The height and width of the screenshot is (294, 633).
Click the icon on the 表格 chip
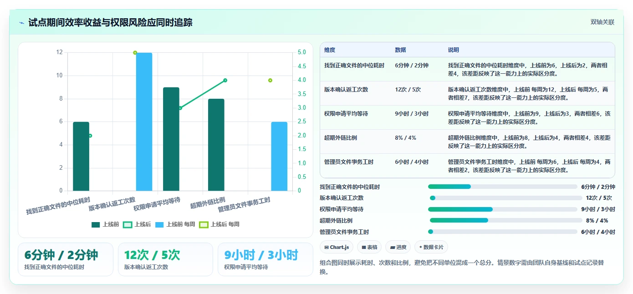tap(364, 247)
